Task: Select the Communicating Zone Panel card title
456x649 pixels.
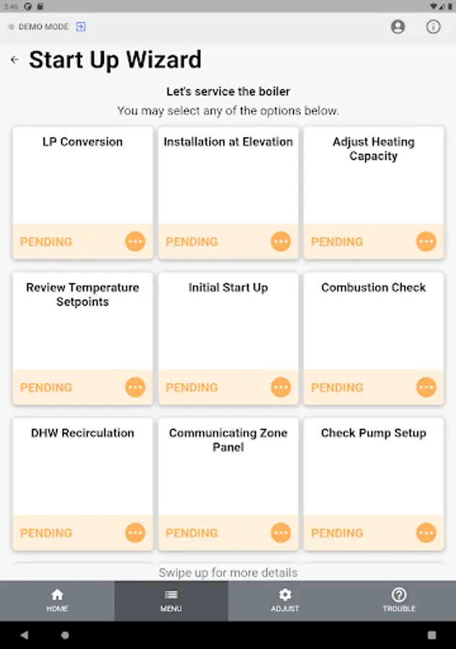Action: pos(228,440)
